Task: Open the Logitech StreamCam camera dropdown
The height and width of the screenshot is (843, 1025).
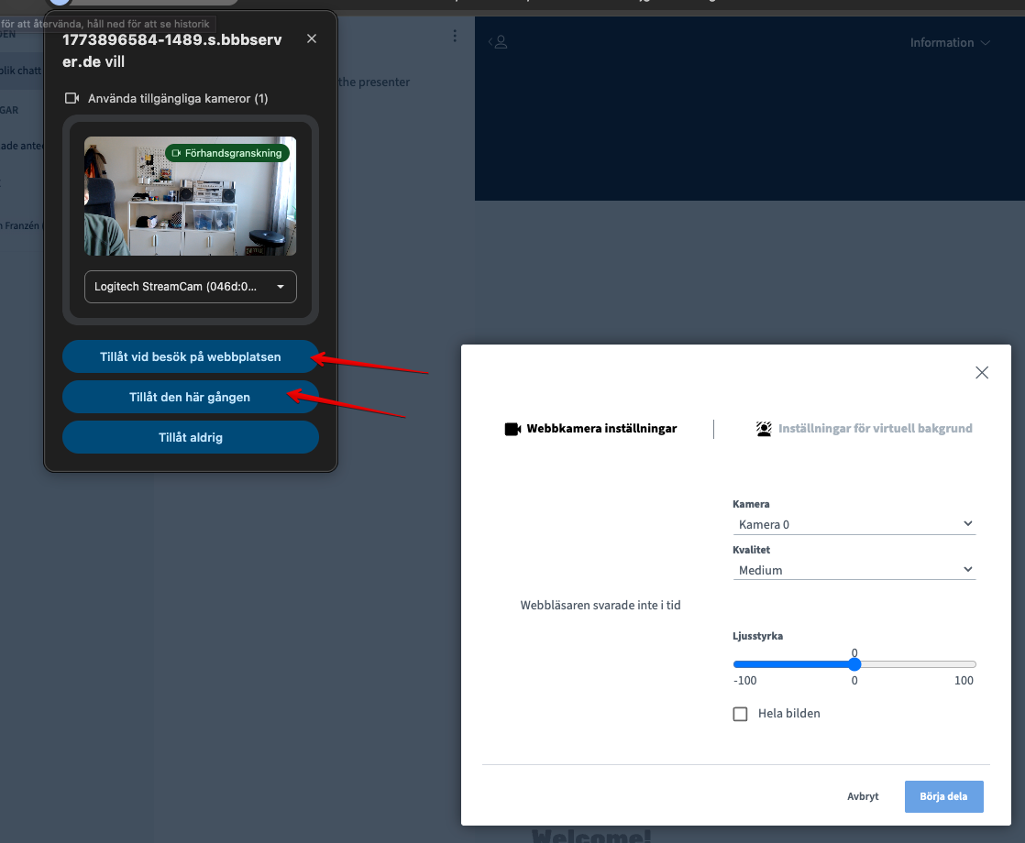Action: pyautogui.click(x=190, y=287)
